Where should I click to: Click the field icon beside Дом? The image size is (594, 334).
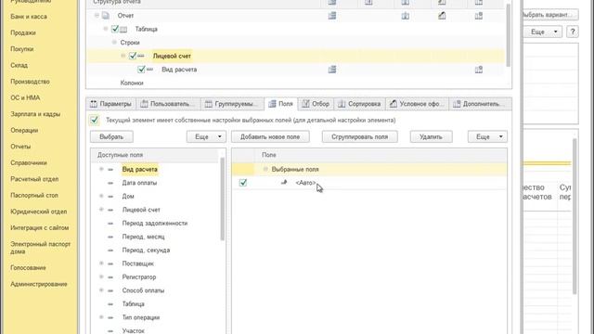pos(110,197)
